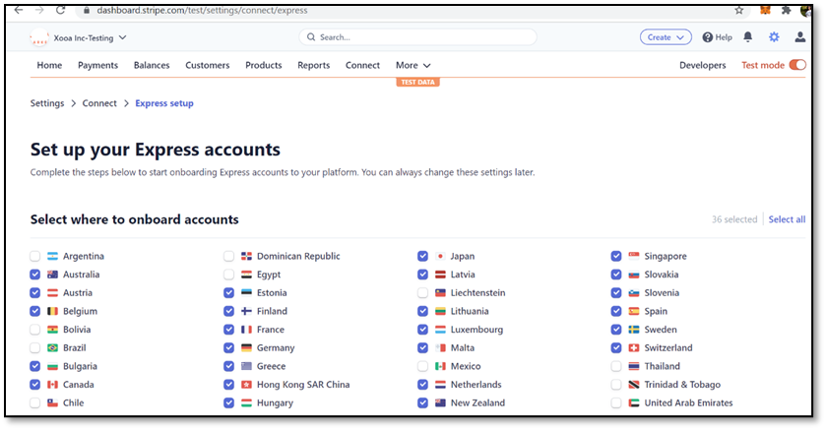Go to the Home tab
This screenshot has width=826, height=430.
coord(49,65)
